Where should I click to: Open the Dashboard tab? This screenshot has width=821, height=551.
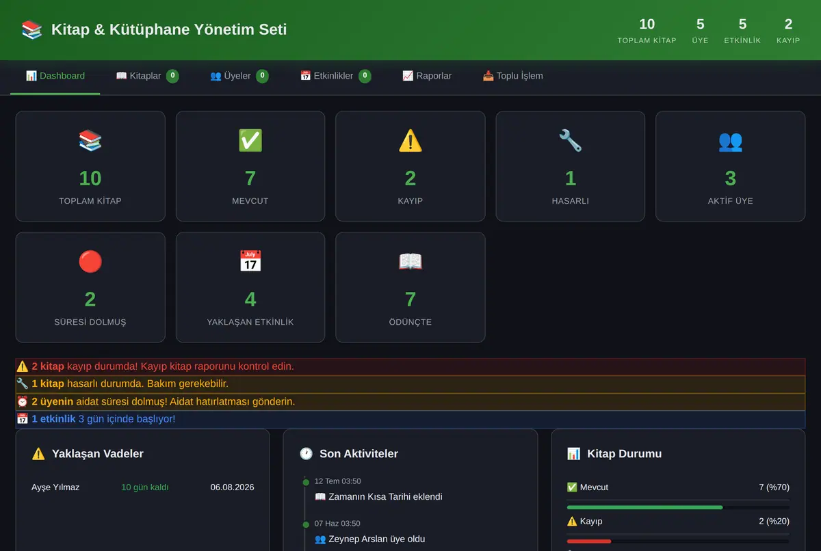pyautogui.click(x=55, y=76)
